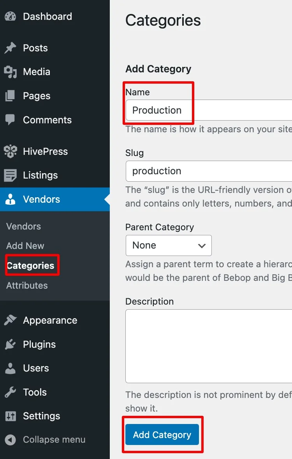
Task: Click the Media icon in sidebar
Action: (x=10, y=72)
